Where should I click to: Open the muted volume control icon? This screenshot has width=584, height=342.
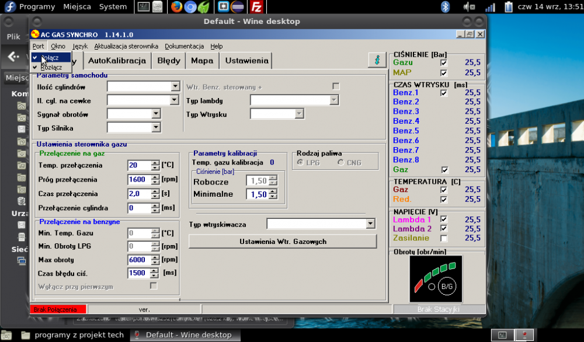[469, 6]
